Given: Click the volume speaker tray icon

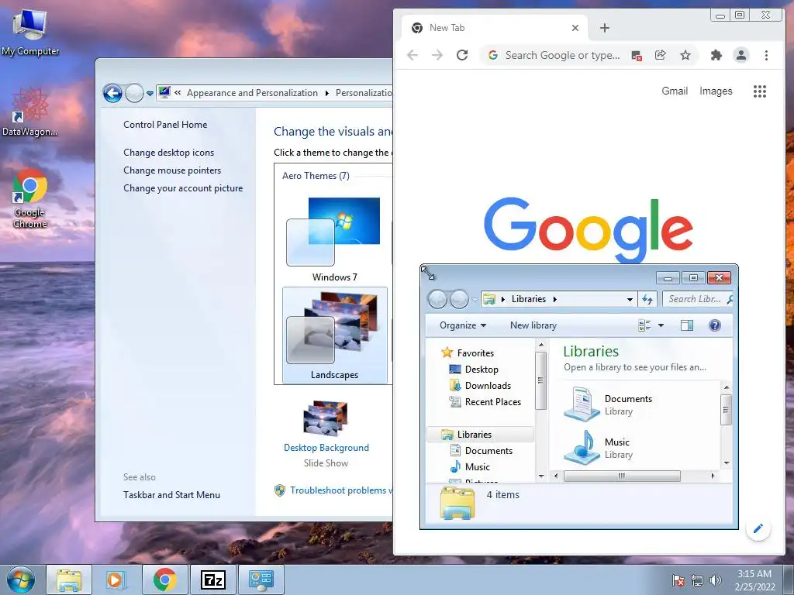Looking at the screenshot, I should pos(716,580).
